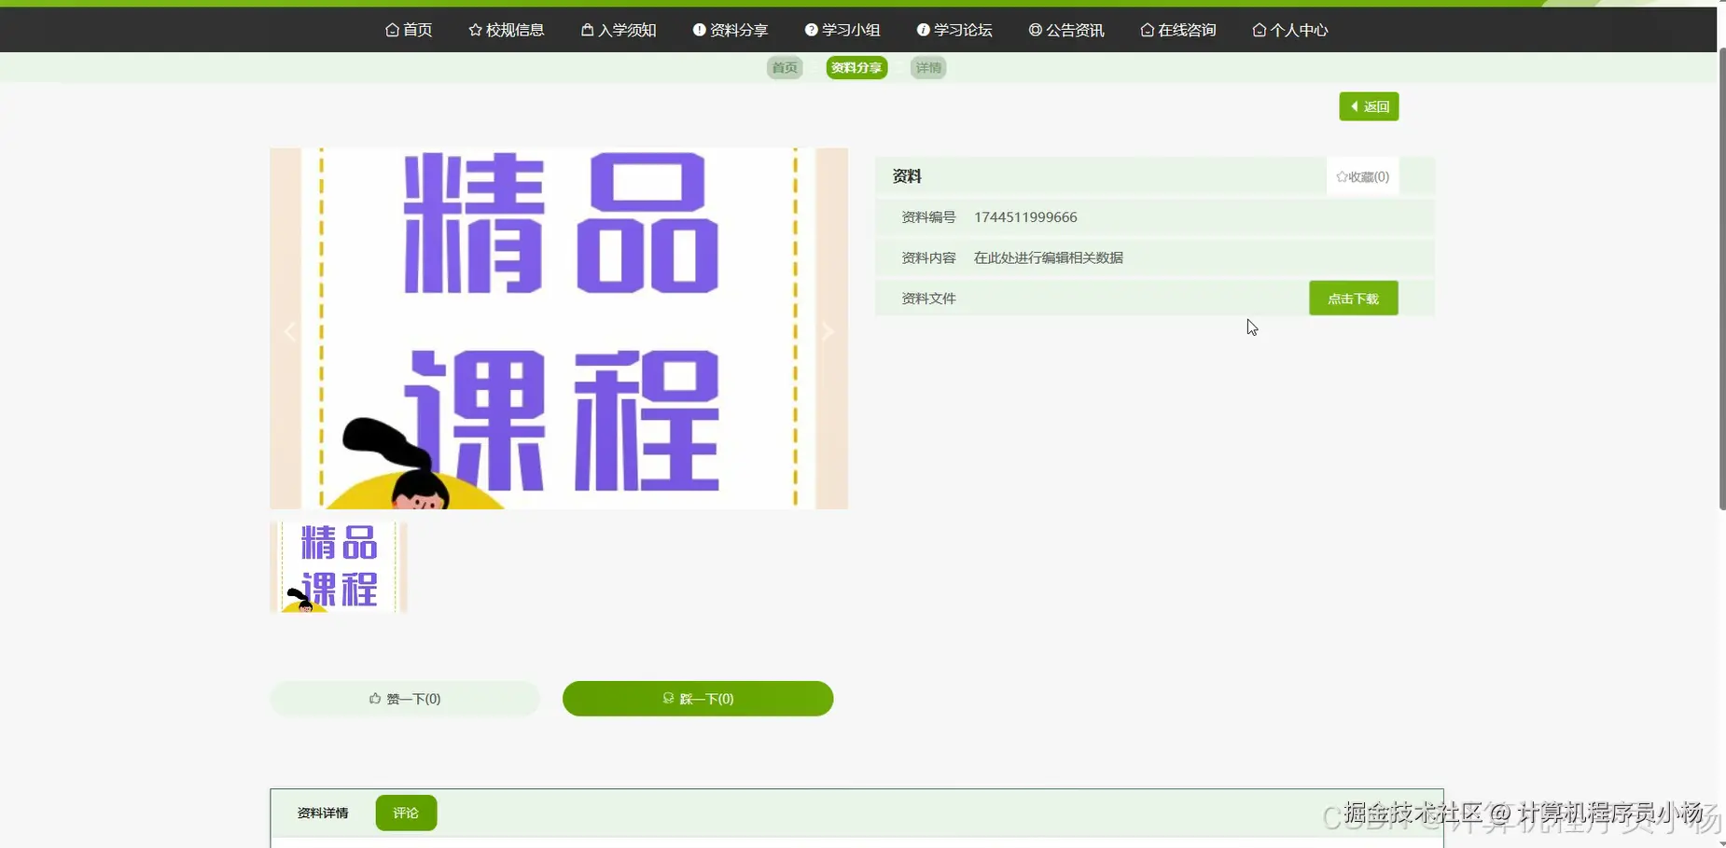Return to previous page with 返回

point(1369,105)
